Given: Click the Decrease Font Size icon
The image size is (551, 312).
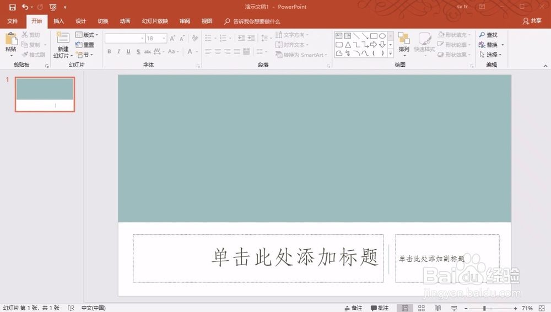Looking at the screenshot, I should coord(182,39).
